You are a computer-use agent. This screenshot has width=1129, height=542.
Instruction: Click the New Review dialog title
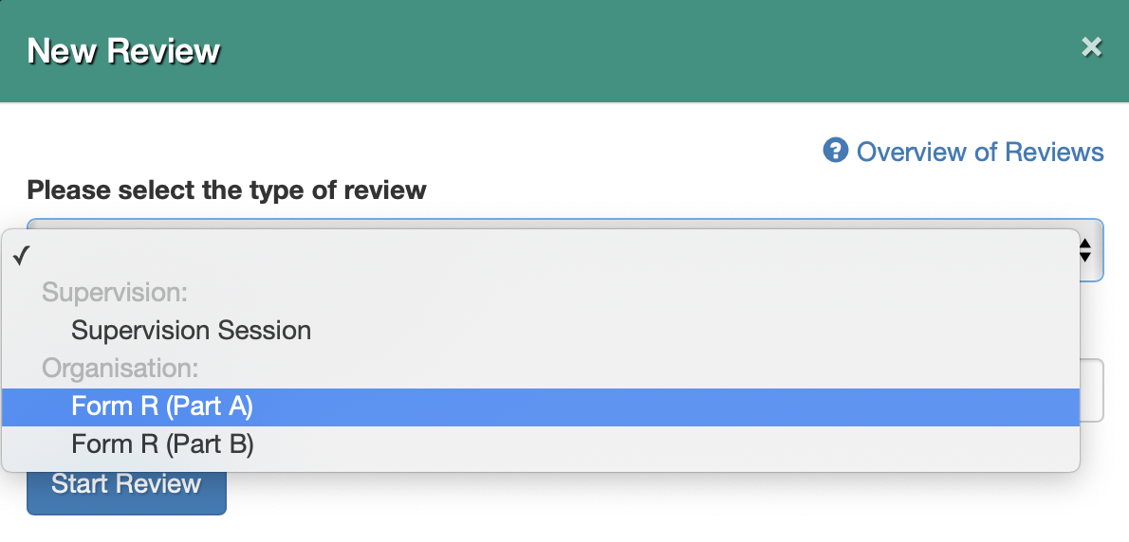tap(123, 50)
